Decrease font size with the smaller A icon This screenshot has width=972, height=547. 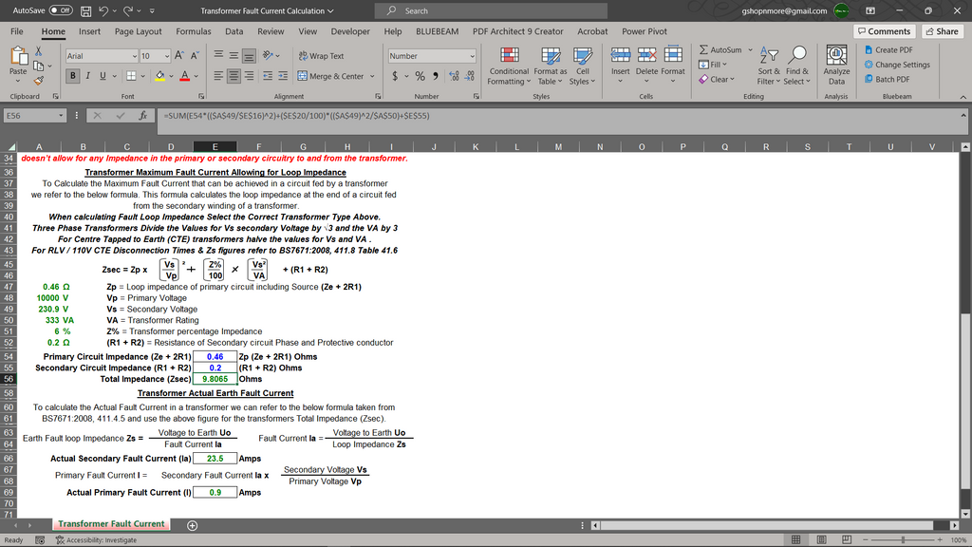195,56
